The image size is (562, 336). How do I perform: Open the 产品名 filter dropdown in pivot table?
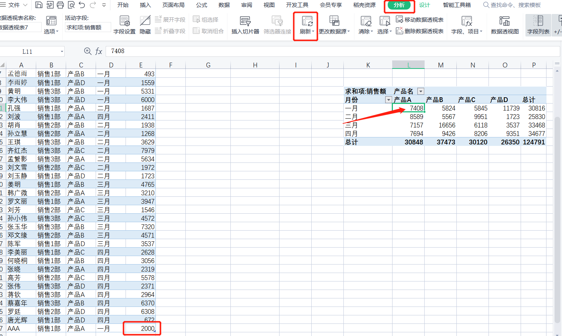pos(421,91)
